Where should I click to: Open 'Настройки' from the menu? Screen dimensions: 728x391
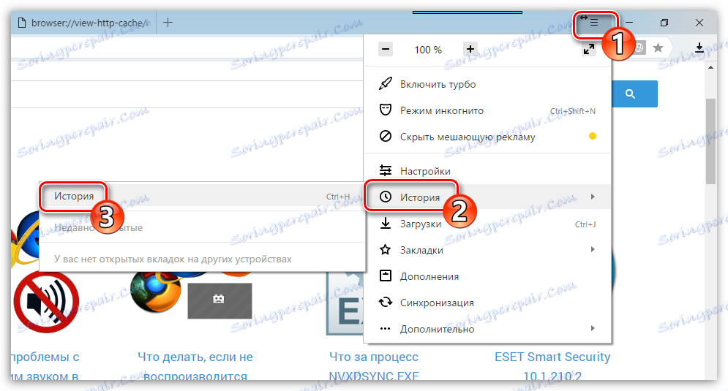(425, 171)
